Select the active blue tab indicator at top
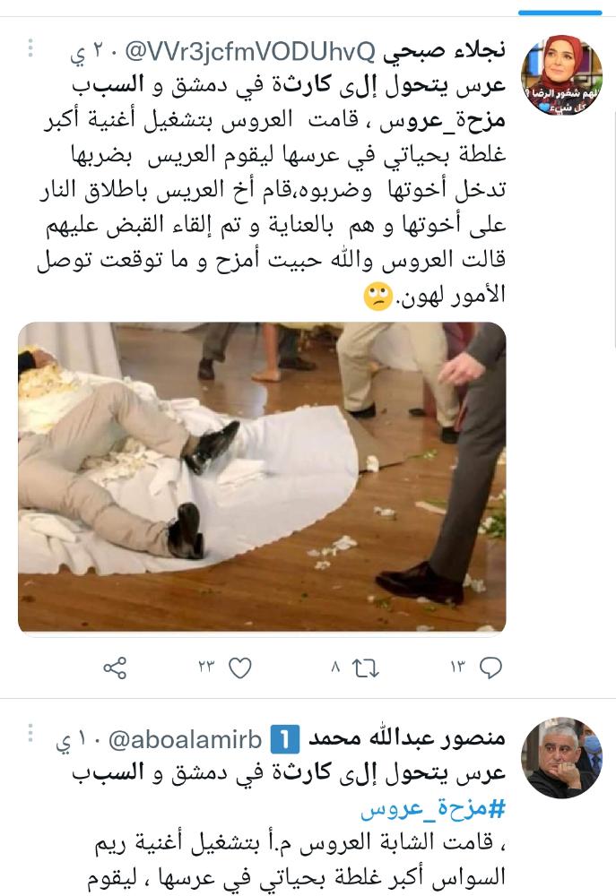 (560, 13)
